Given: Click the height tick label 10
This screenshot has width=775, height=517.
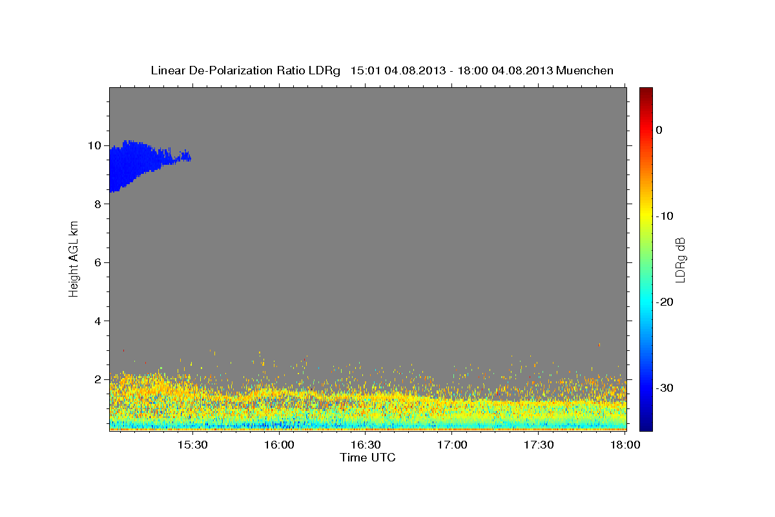Looking at the screenshot, I should click(x=96, y=145).
